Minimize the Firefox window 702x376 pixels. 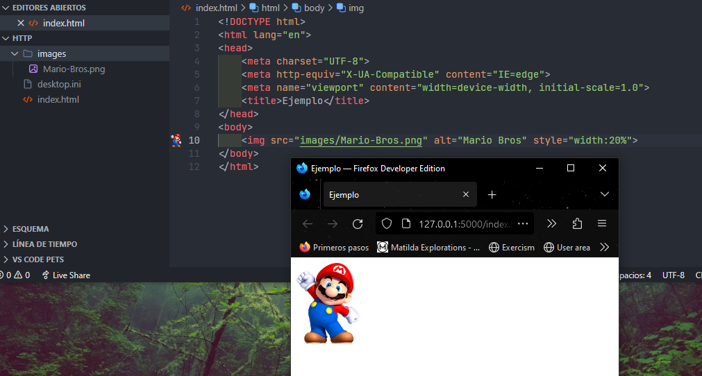540,168
